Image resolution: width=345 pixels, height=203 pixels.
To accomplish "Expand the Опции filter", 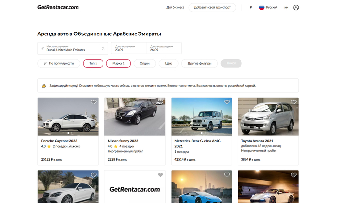I will [x=144, y=63].
